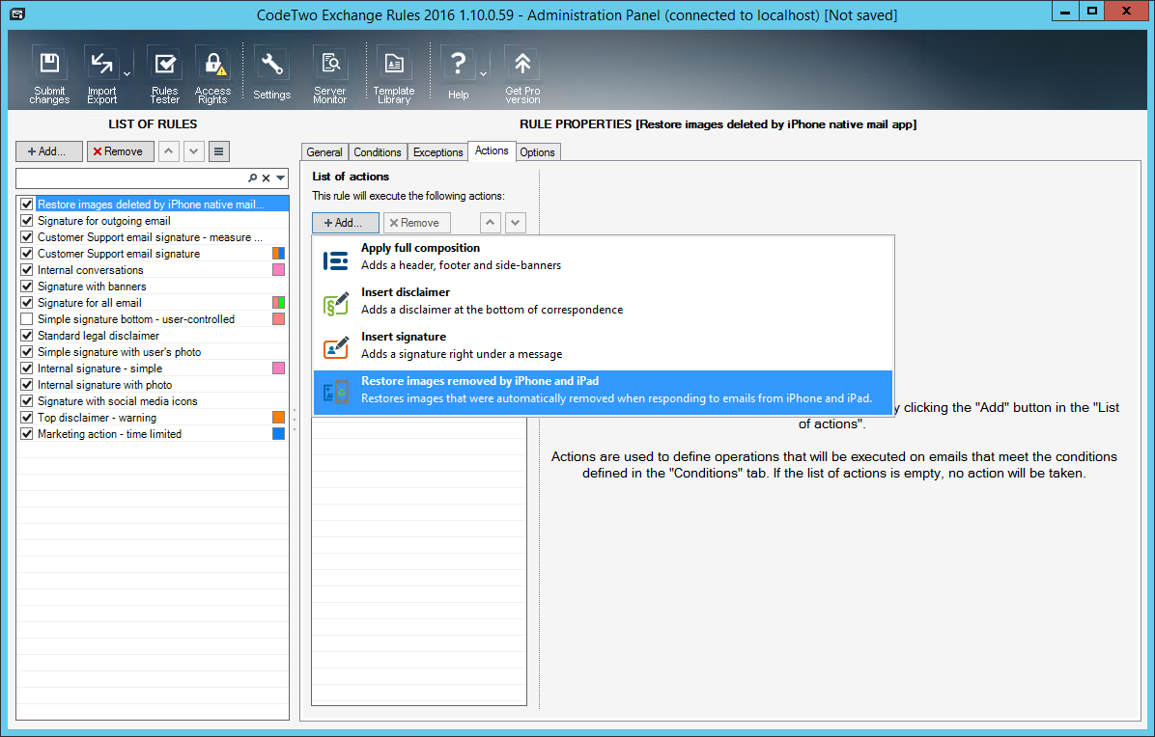The height and width of the screenshot is (737, 1155).
Task: Move action up in actions list
Action: click(491, 223)
